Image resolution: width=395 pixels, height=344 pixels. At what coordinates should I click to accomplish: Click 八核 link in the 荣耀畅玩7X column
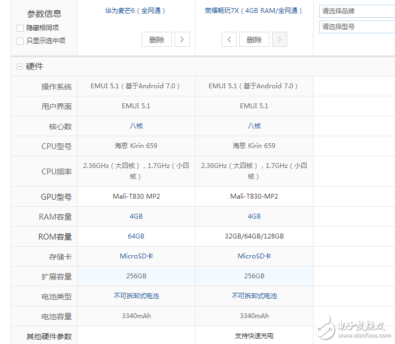[x=254, y=126]
